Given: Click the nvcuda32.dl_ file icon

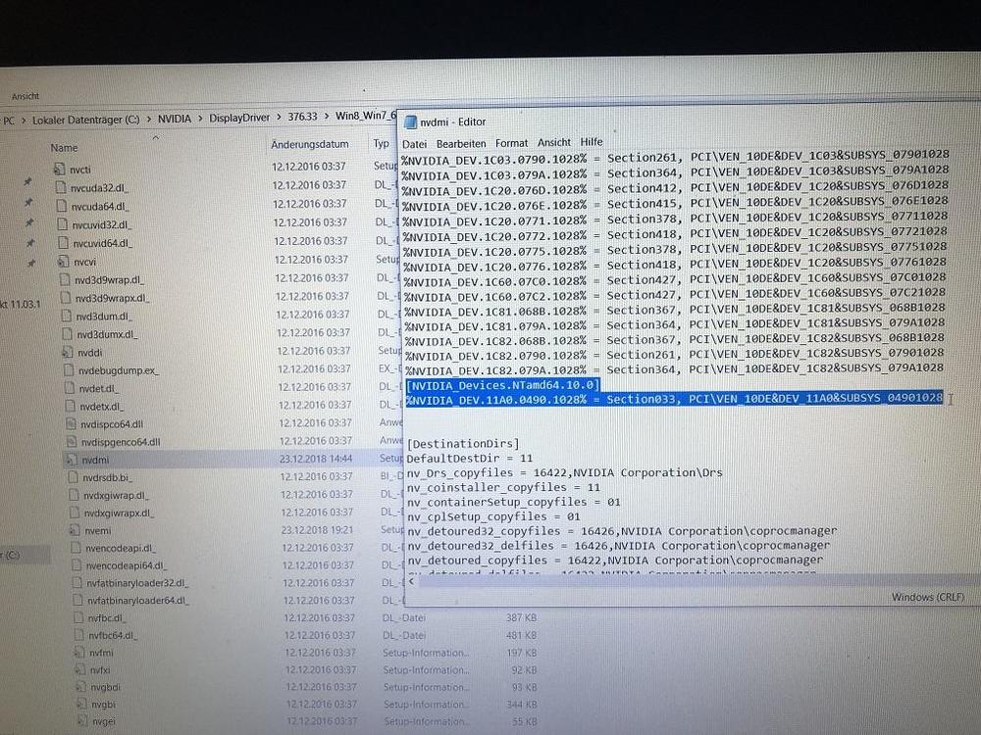Looking at the screenshot, I should [61, 186].
